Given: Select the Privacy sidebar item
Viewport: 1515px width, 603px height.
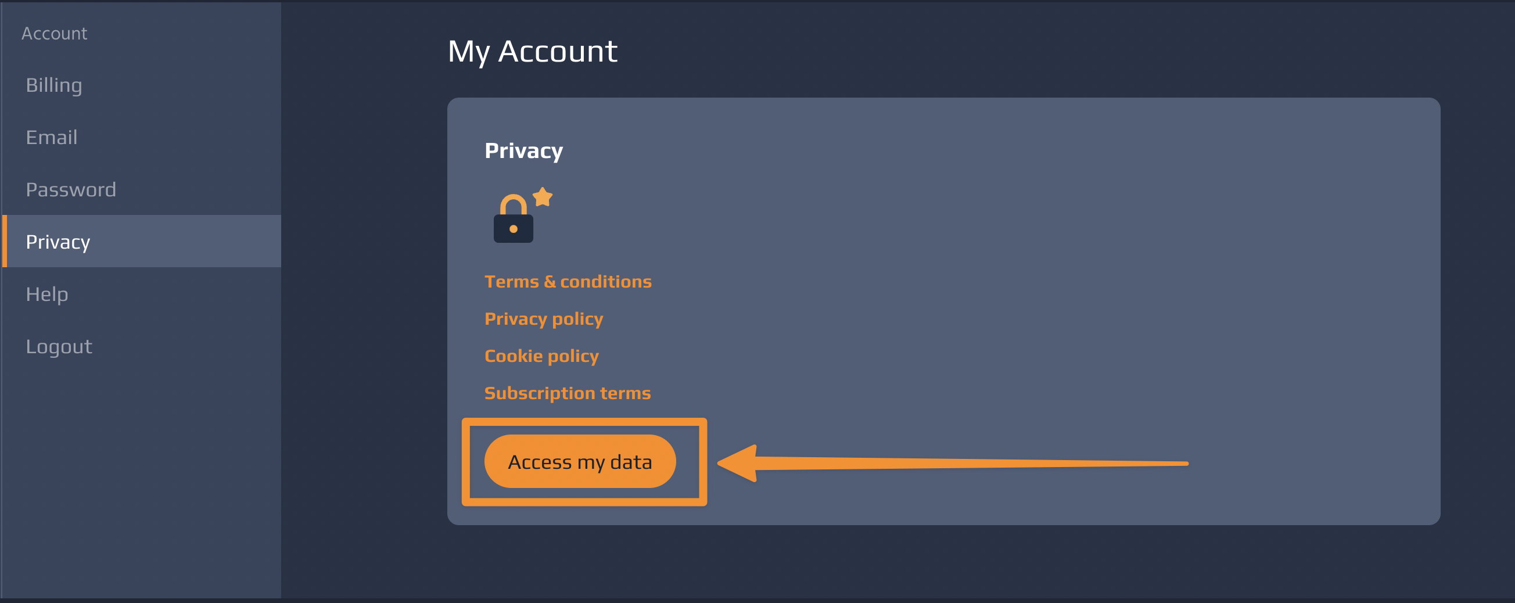Looking at the screenshot, I should (x=142, y=241).
